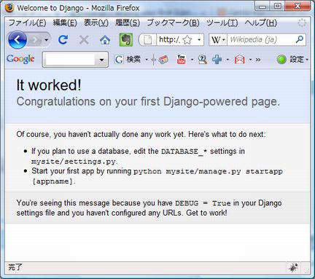The image size is (315, 279).
Task: Open the ヘルプ(H) menu
Action: click(x=261, y=23)
